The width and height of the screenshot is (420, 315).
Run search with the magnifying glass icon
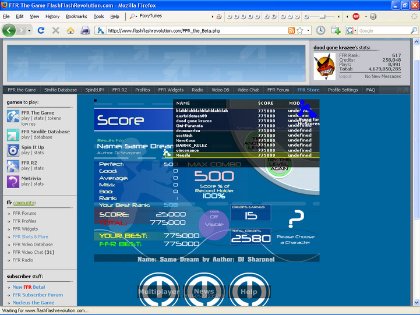click(414, 30)
